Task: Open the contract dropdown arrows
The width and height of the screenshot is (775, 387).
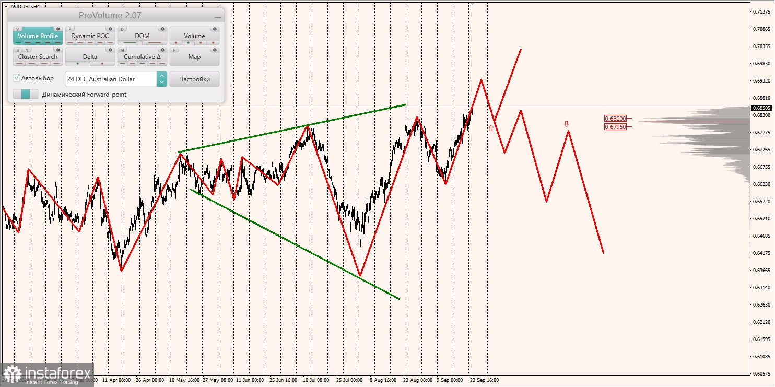Action: coord(162,79)
